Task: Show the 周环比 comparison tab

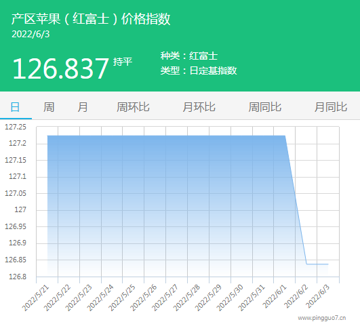Action: click(x=133, y=107)
